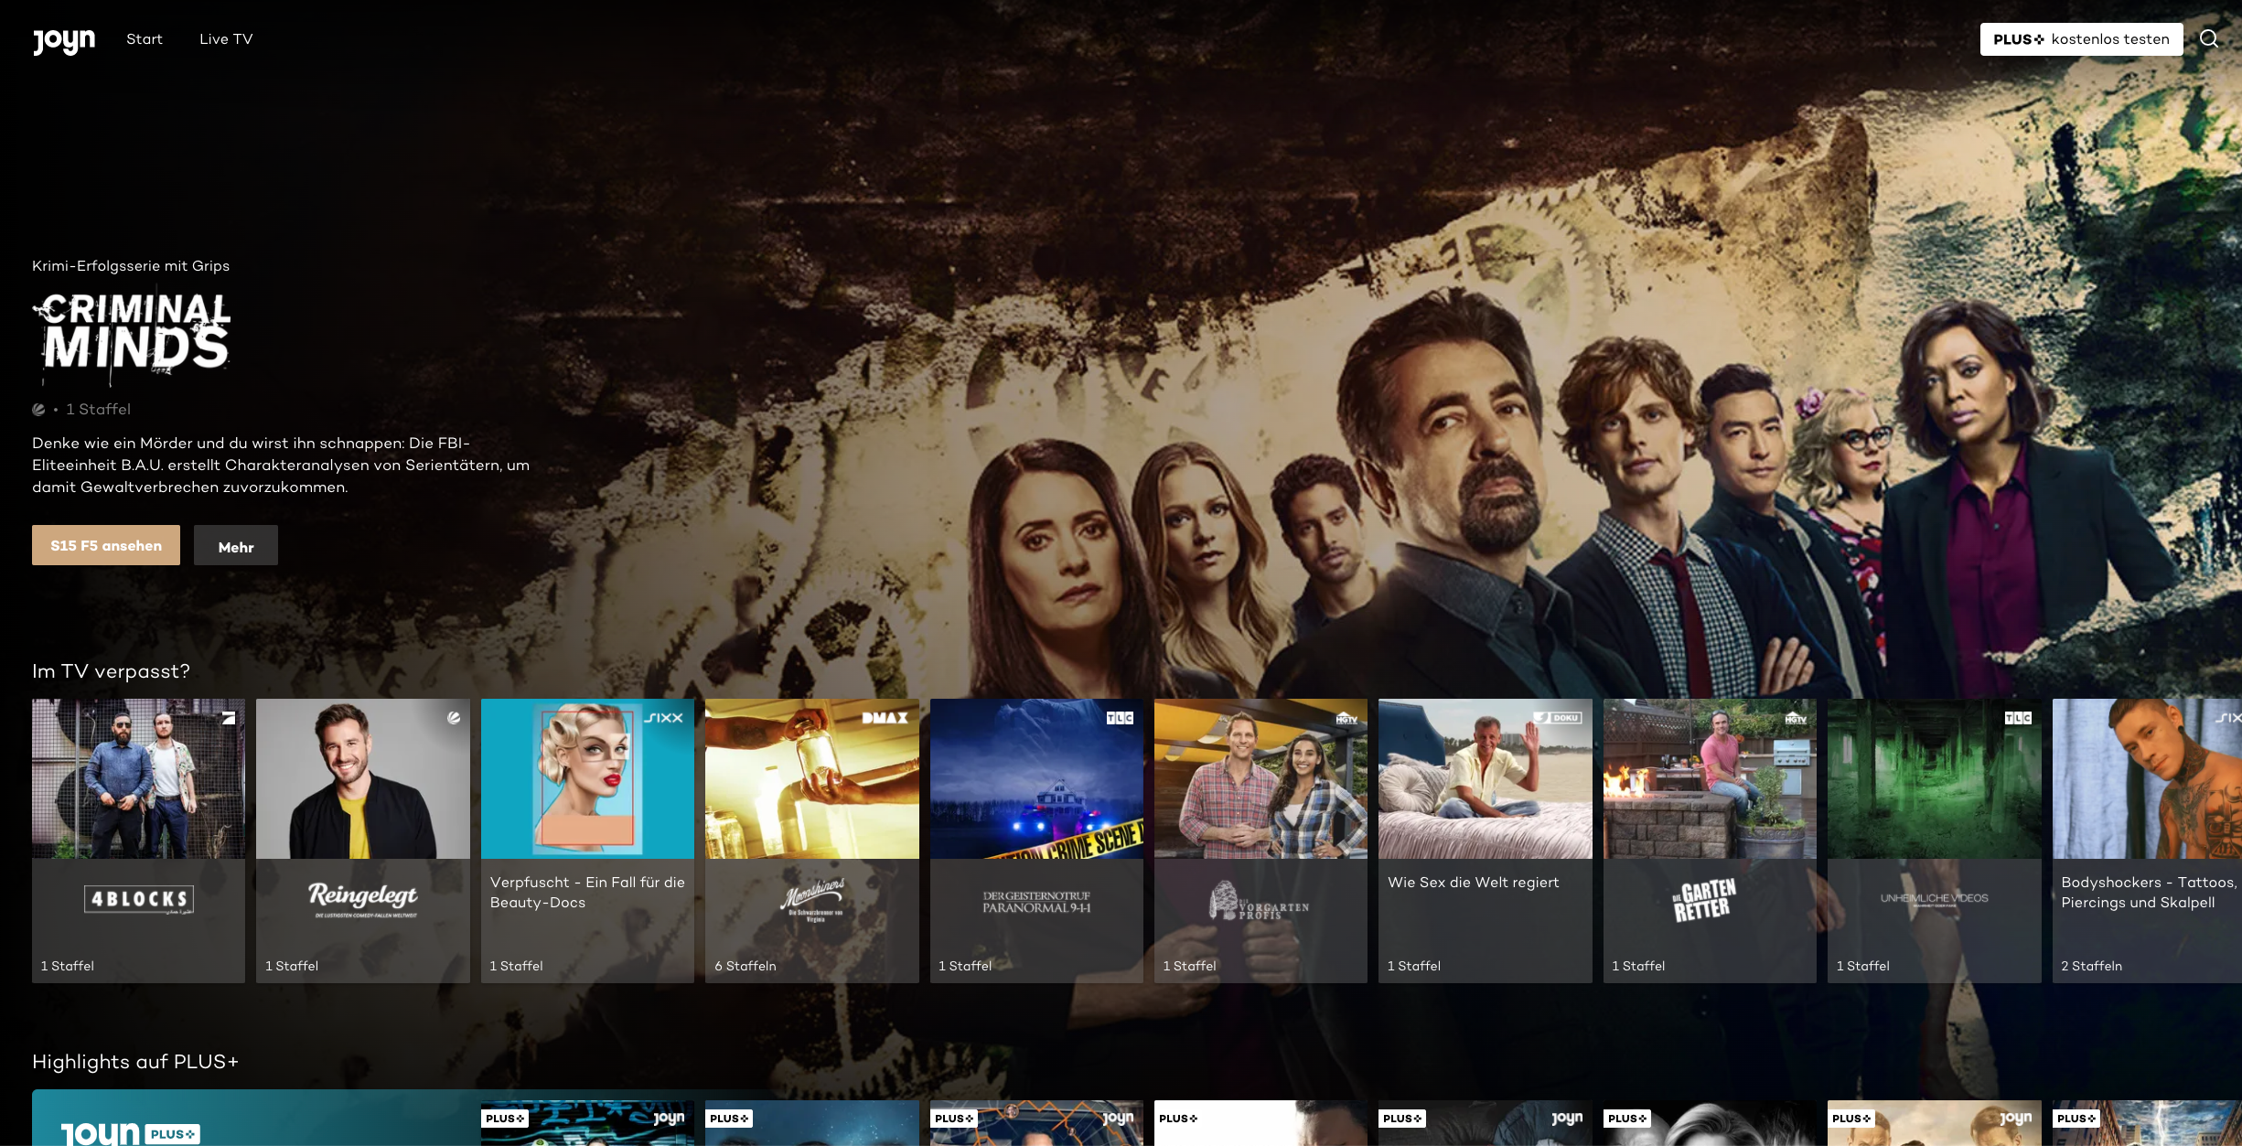The height and width of the screenshot is (1146, 2242).
Task: Click TLC logo on Unheimliche Videos card
Action: (x=2018, y=718)
